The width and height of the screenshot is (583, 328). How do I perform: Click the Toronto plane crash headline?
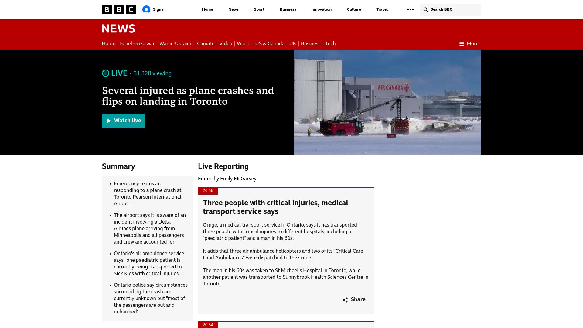click(188, 96)
